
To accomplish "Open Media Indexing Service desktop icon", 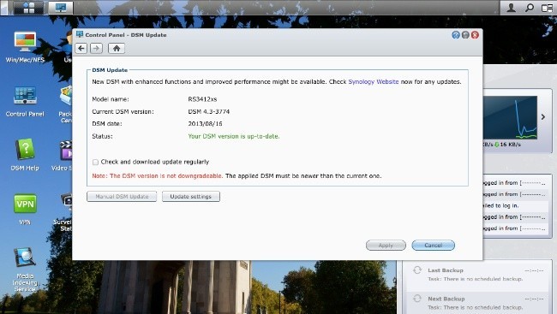I will [25, 270].
